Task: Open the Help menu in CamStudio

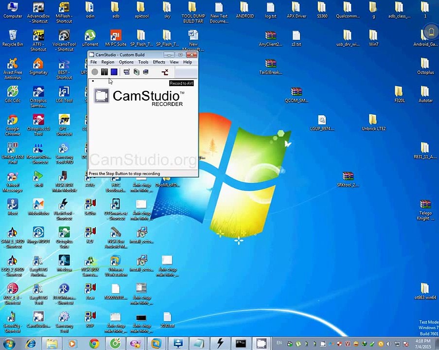Action: pyautogui.click(x=187, y=62)
